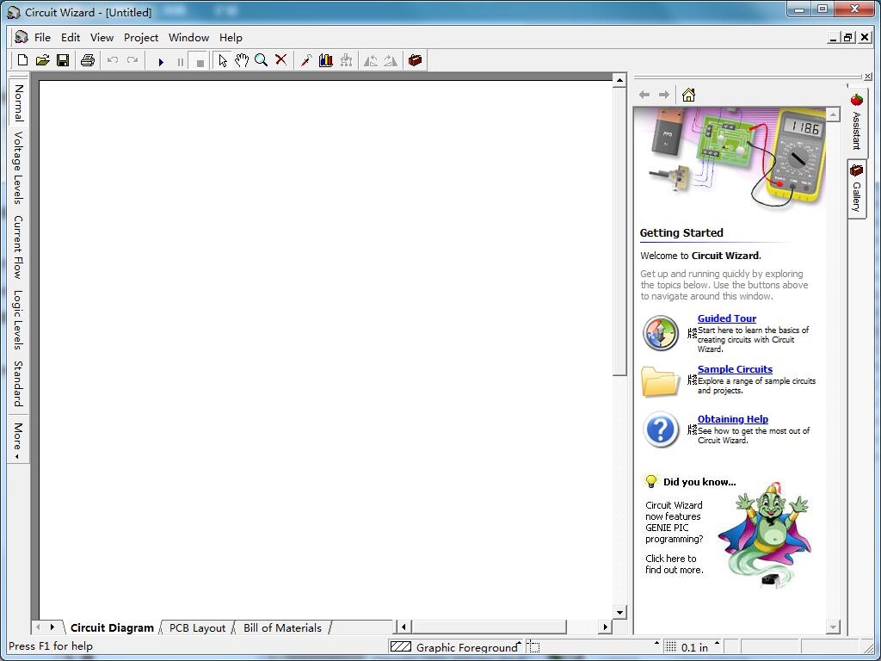This screenshot has width=881, height=661.
Task: Open the 0.1 in grid size dropdown
Action: [693, 647]
